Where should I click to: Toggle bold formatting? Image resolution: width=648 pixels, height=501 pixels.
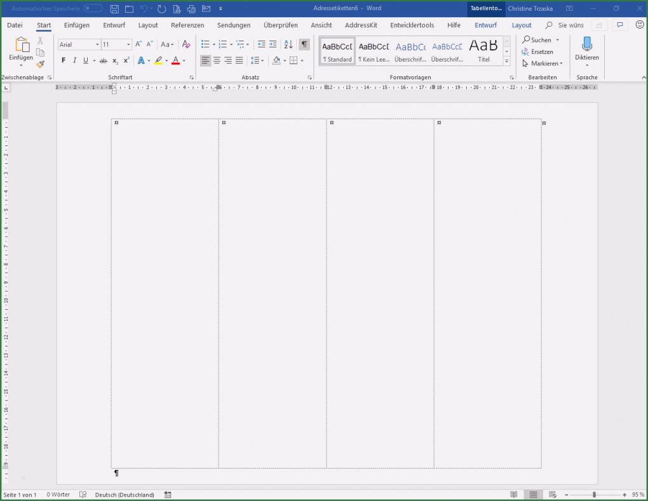coord(63,60)
